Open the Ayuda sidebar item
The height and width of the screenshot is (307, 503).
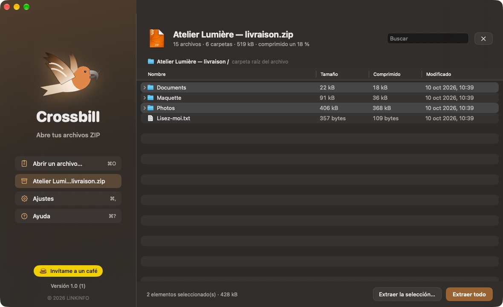[68, 216]
